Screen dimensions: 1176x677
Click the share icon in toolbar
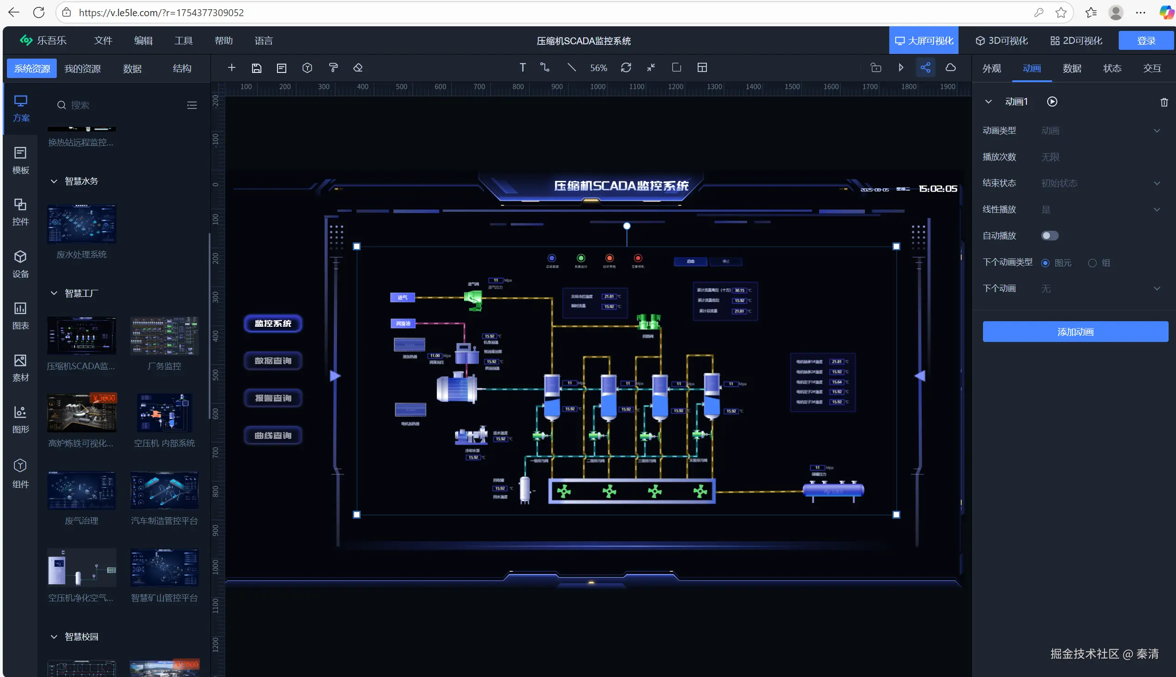[x=925, y=68]
